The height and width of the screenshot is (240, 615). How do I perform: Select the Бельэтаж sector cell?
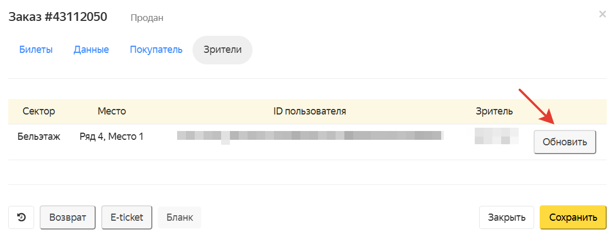tap(39, 137)
